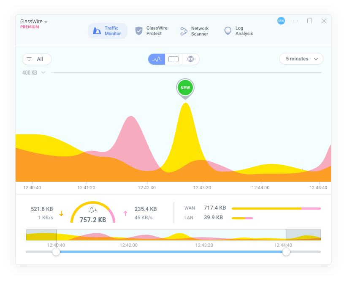The image size is (347, 281).
Task: Select the line graph view toggle
Action: (157, 59)
